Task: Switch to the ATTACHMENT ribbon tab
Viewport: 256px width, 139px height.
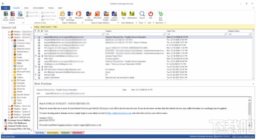Action: [38, 8]
